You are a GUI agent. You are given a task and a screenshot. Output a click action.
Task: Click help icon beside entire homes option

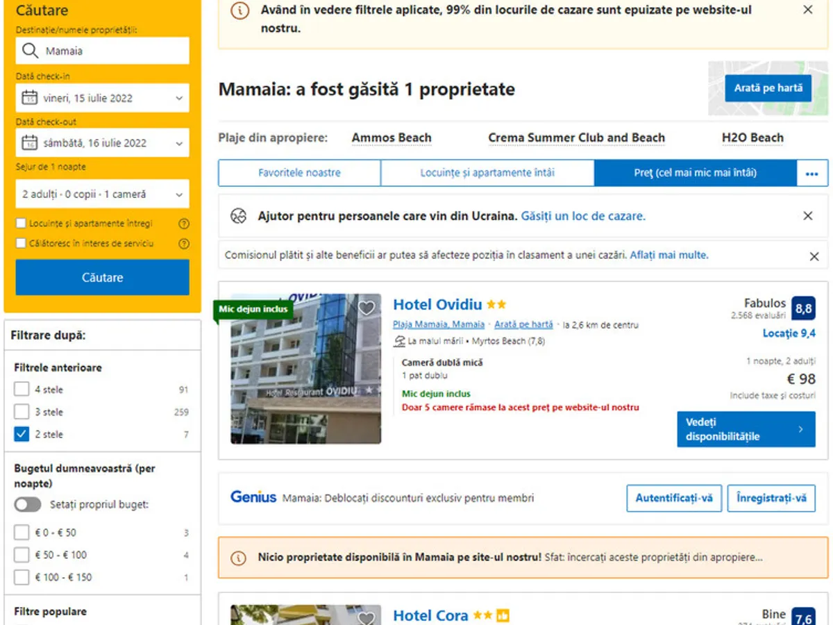[x=184, y=224]
